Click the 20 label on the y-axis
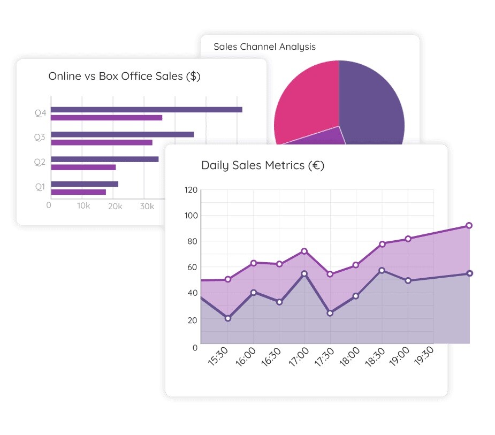Viewport: 495px width, 435px height. click(192, 320)
